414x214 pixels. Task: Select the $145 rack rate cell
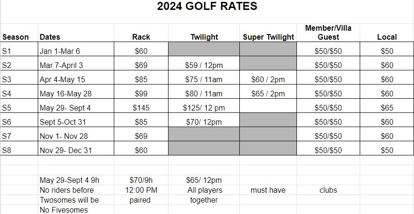coord(141,108)
